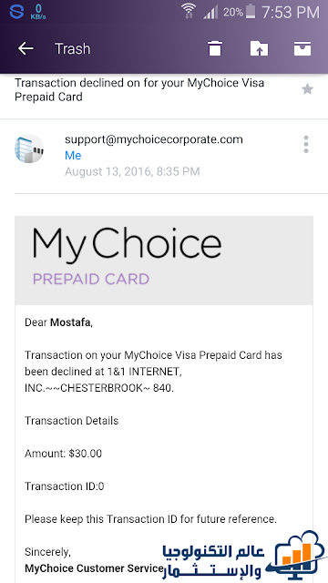Tap the back arrow in header
This screenshot has width=328, height=583.
[26, 48]
